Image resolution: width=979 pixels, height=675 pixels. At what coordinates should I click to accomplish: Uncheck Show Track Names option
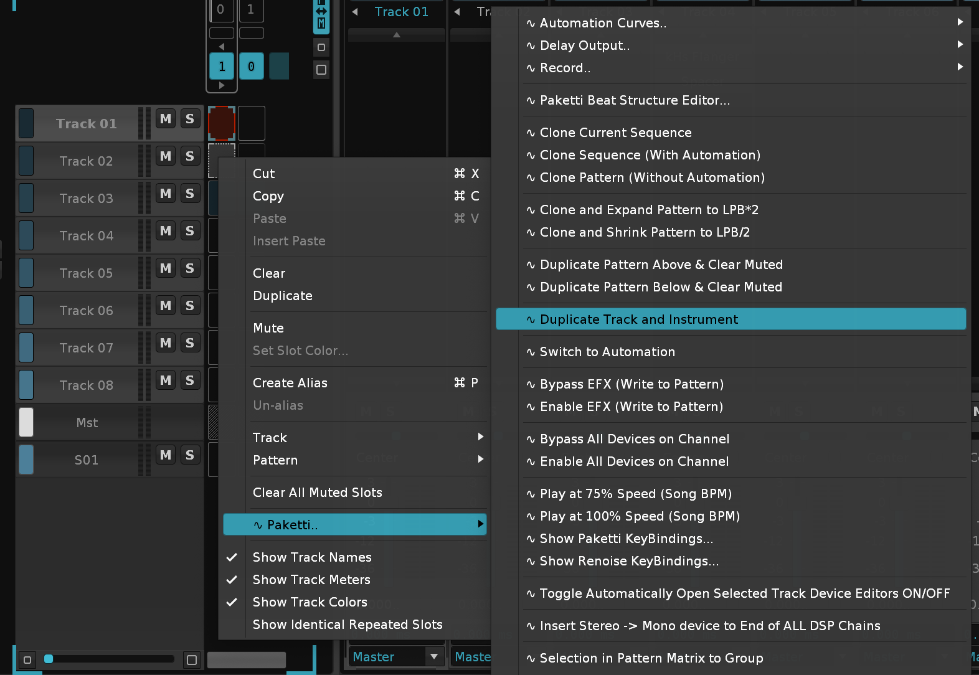[x=311, y=557]
